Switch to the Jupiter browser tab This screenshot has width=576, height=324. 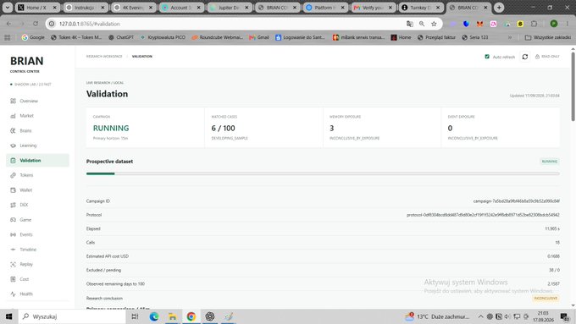click(x=229, y=8)
